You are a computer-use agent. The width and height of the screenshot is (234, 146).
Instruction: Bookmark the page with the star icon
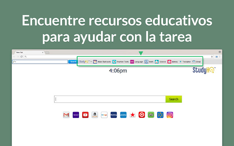click(x=212, y=57)
